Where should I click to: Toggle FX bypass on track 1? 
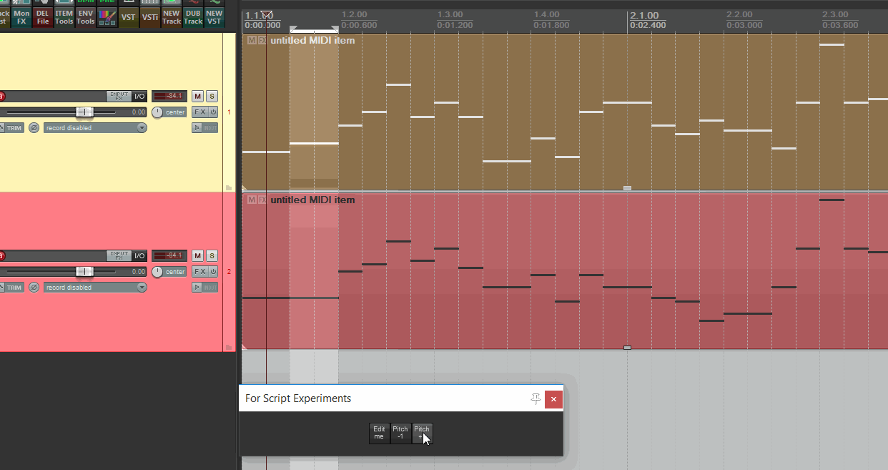pyautogui.click(x=213, y=112)
